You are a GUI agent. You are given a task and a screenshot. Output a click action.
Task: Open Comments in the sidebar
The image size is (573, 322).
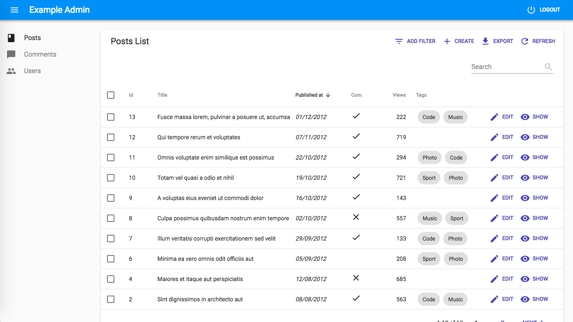coord(40,55)
